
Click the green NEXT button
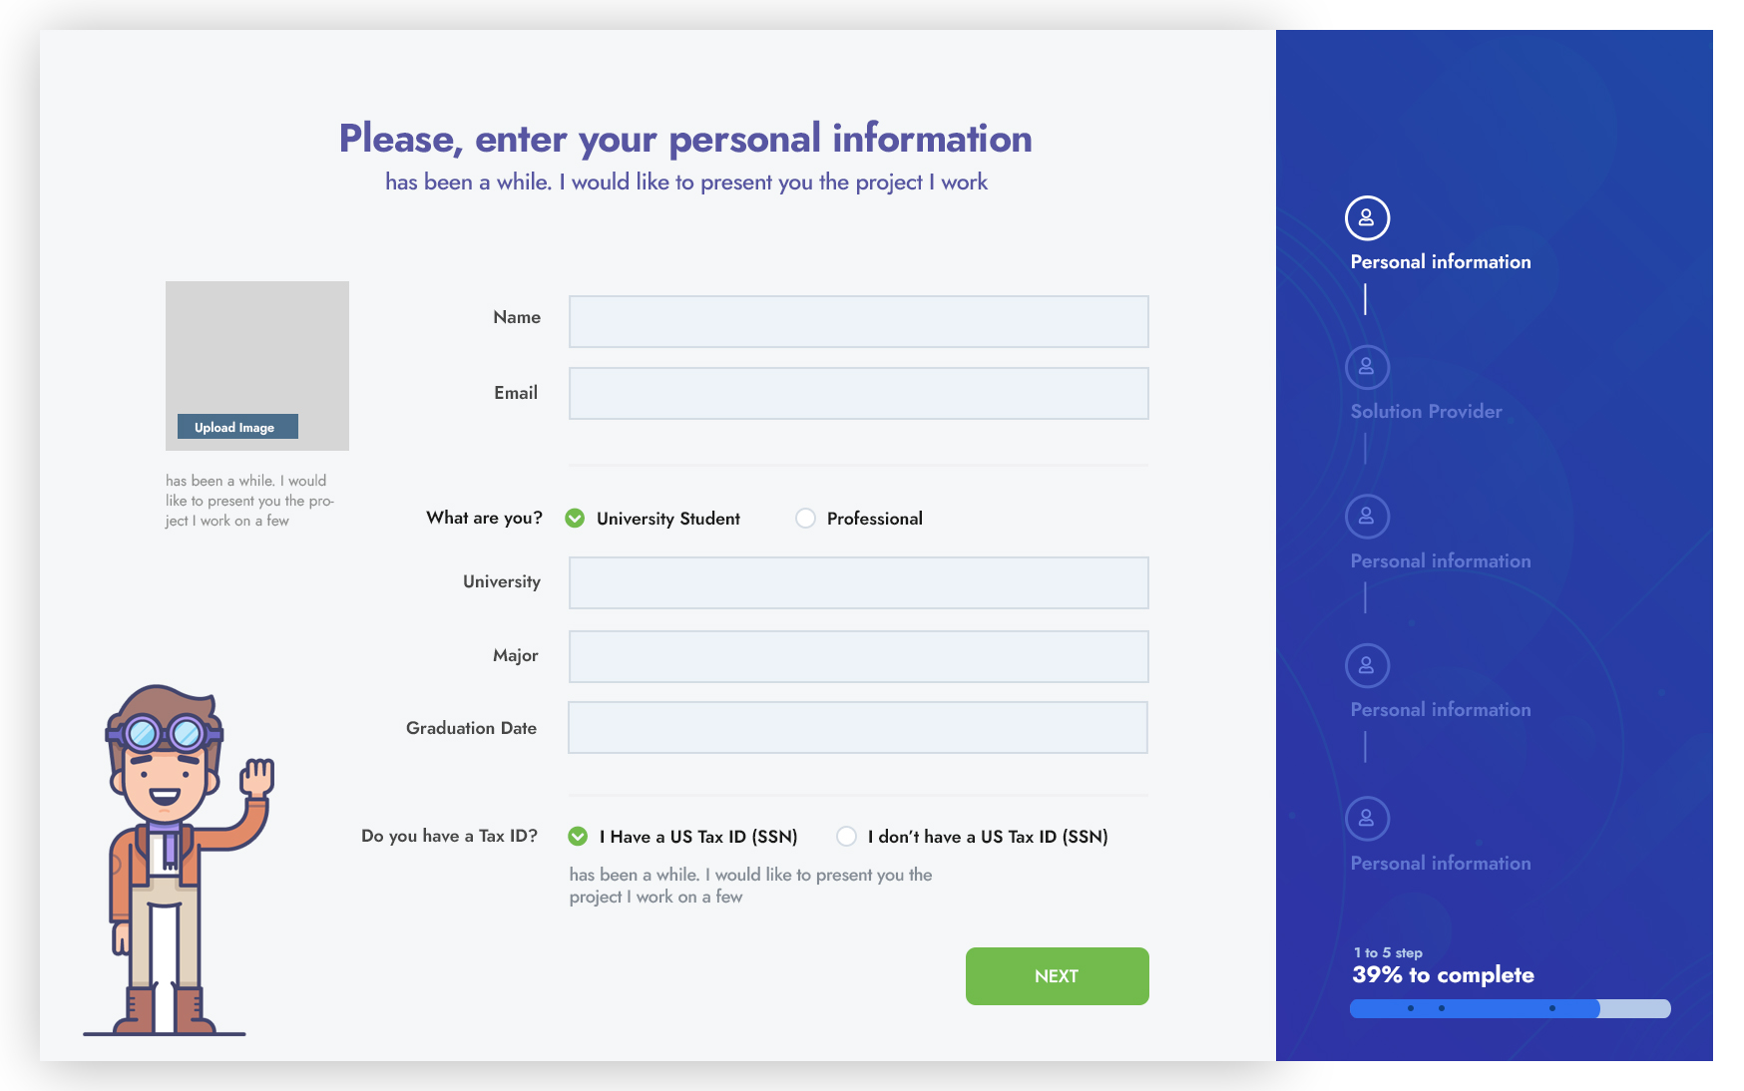click(x=1057, y=976)
